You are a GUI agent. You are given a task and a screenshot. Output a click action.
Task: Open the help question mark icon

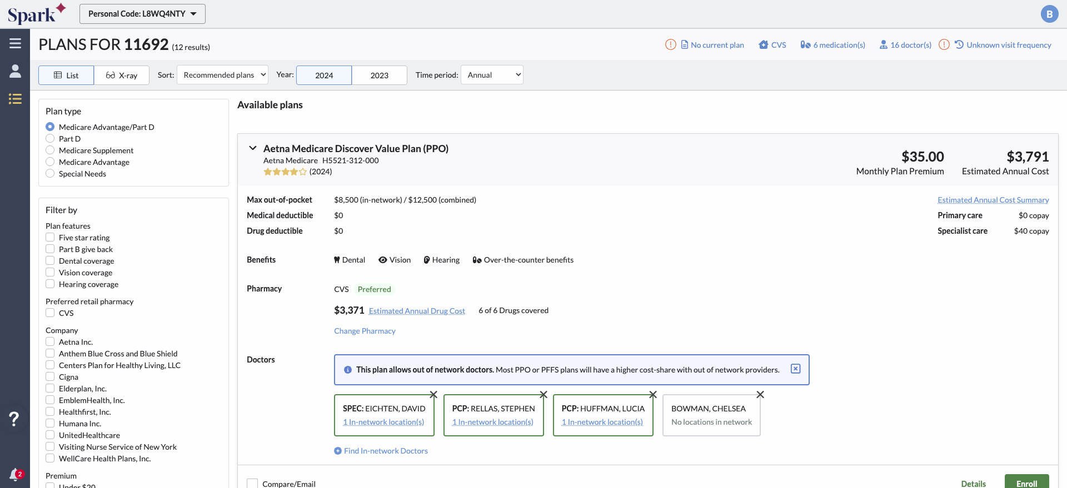tap(14, 419)
